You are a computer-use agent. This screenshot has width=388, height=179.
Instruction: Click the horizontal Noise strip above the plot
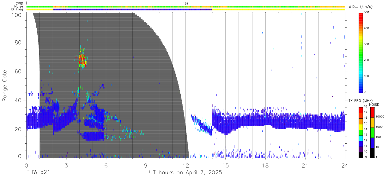(x=185, y=6)
